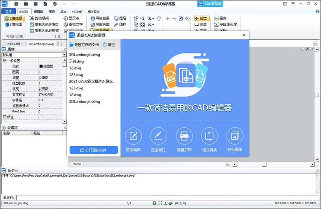Click the PDF export icon in title bar
The image size is (321, 209).
[x=45, y=4]
